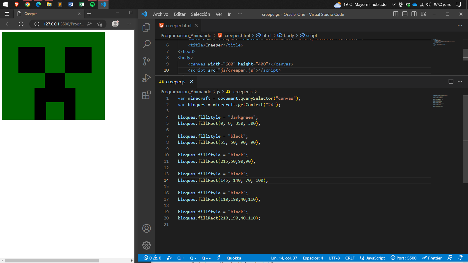Change indentation via Espacios: 4
This screenshot has height=263, width=468.
[313, 258]
